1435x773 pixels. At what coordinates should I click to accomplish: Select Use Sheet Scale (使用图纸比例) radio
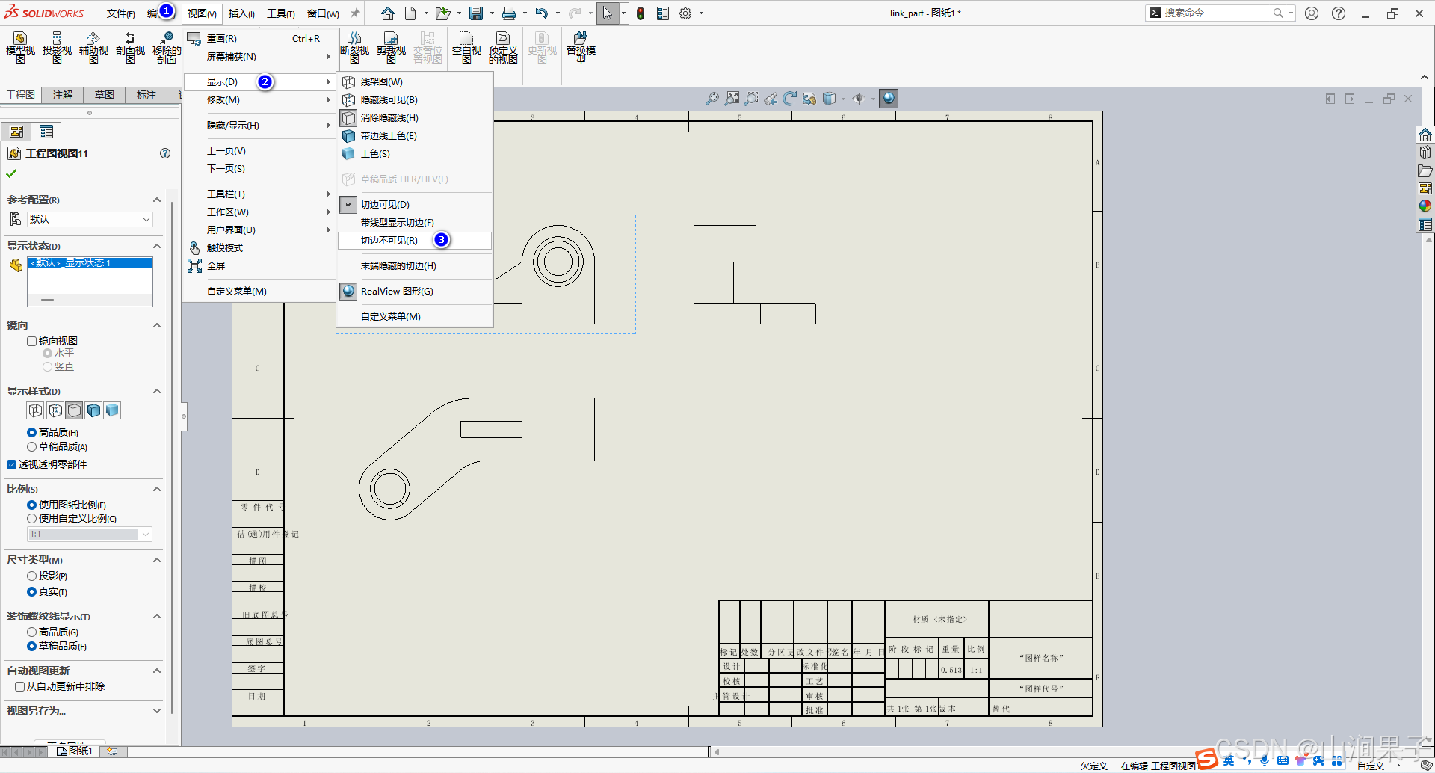click(x=32, y=505)
